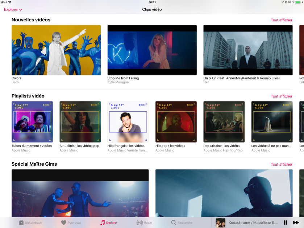The height and width of the screenshot is (228, 304).
Task: Show all Spécial Maître Gims videos
Action: click(x=282, y=165)
